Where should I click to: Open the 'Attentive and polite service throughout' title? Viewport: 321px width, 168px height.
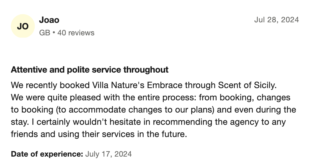[89, 70]
